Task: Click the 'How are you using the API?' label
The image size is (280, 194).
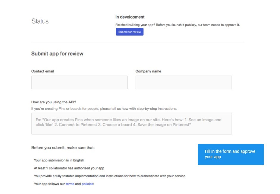Action: (x=54, y=102)
